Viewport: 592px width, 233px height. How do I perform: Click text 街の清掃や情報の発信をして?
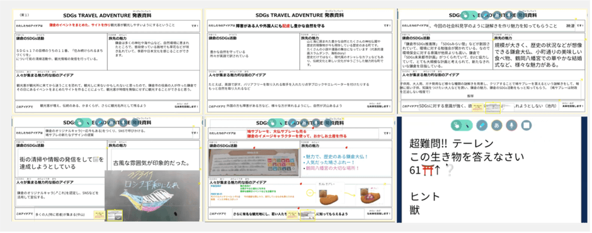click(x=55, y=160)
